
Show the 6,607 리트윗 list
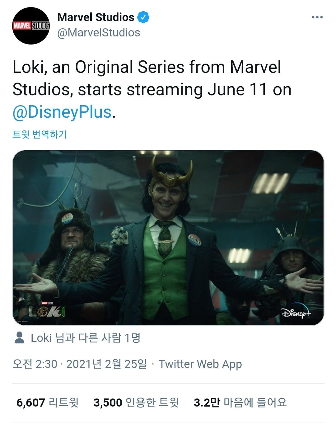click(47, 403)
